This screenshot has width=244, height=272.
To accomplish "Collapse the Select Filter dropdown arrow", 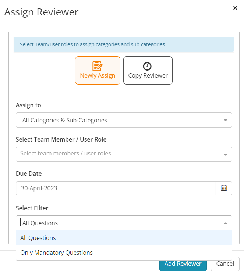I will tap(226, 223).
